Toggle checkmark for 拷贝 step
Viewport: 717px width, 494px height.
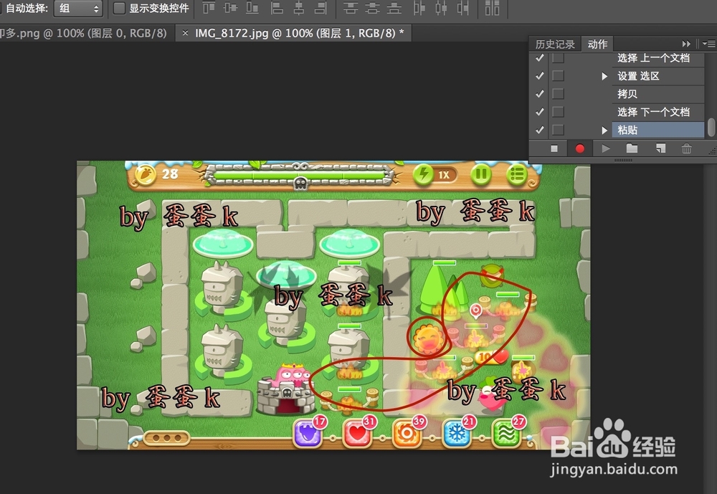540,93
